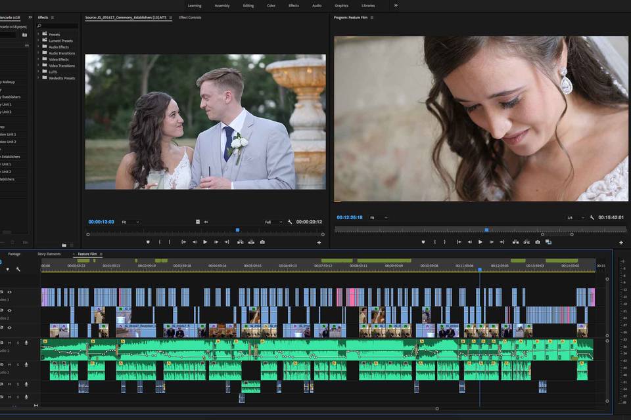
Task: Step back one frame in Source monitor
Action: coord(195,242)
